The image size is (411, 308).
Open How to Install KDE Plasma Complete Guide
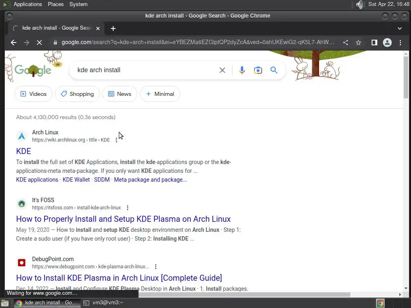[119, 278]
